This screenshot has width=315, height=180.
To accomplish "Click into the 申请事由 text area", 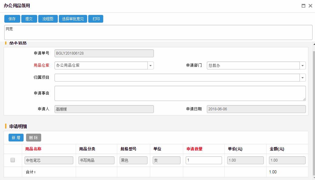I will (180, 93).
